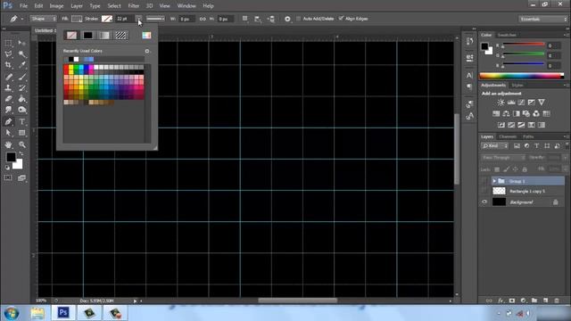Open Photoshop from Windows taskbar

click(x=63, y=313)
